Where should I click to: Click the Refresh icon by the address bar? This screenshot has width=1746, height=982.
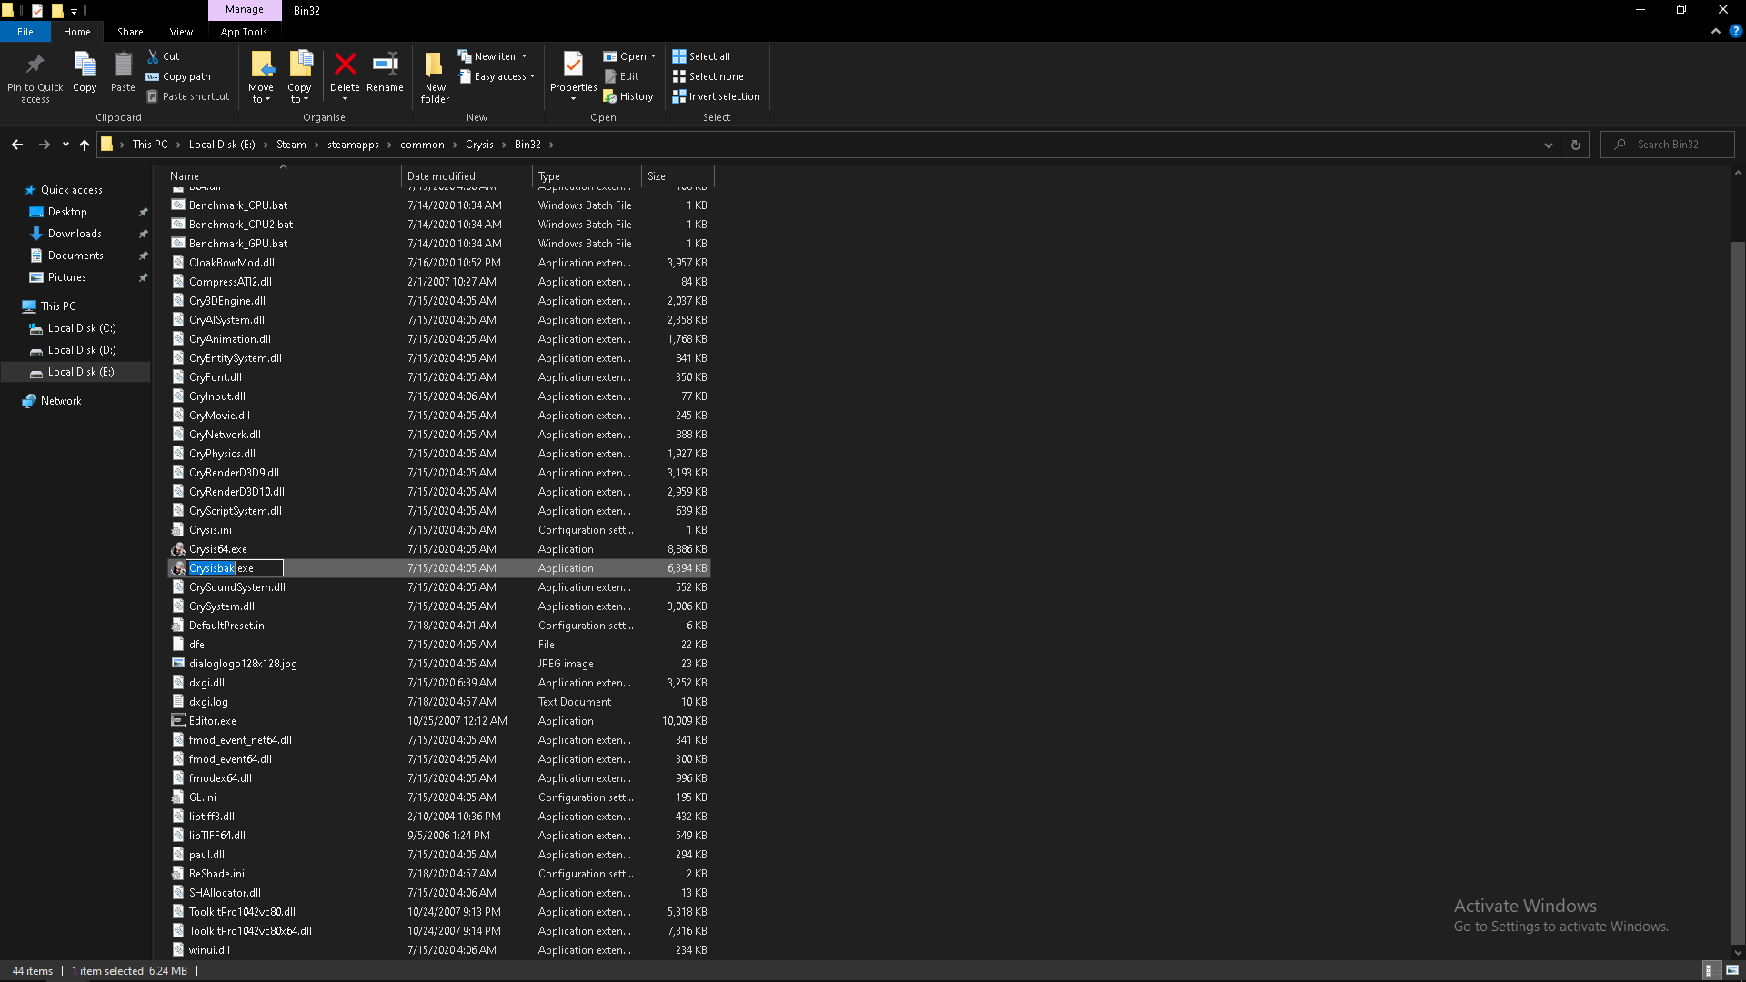coord(1576,145)
